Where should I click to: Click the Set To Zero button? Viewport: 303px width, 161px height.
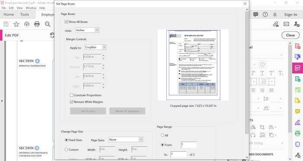(88, 111)
